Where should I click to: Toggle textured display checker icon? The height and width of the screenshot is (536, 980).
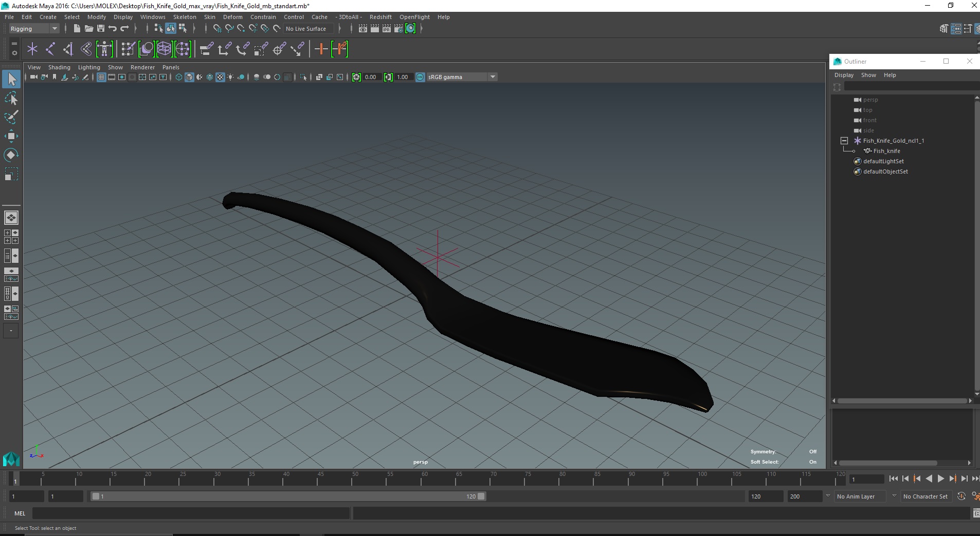coord(220,77)
